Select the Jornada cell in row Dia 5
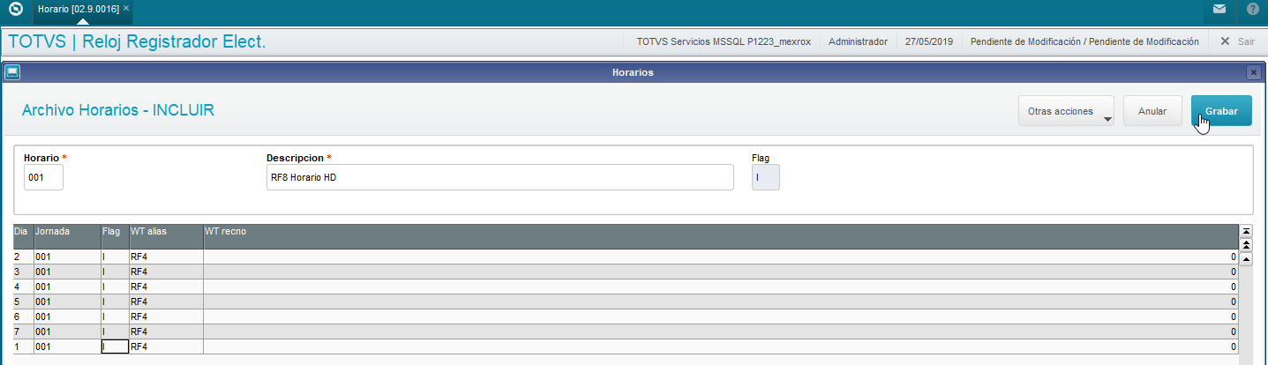Image resolution: width=1268 pixels, height=365 pixels. tap(67, 302)
